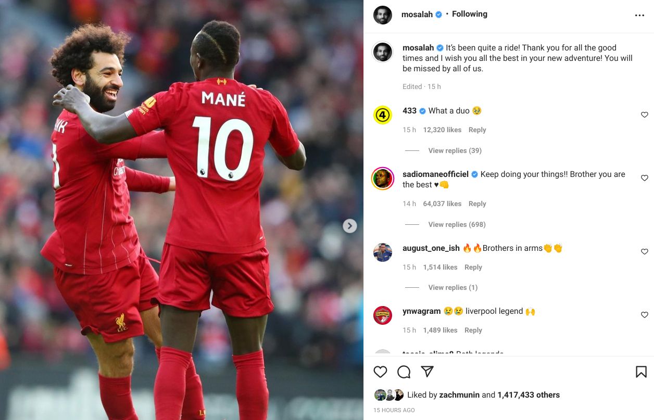Expand View replies (698)
The width and height of the screenshot is (654, 420).
457,224
